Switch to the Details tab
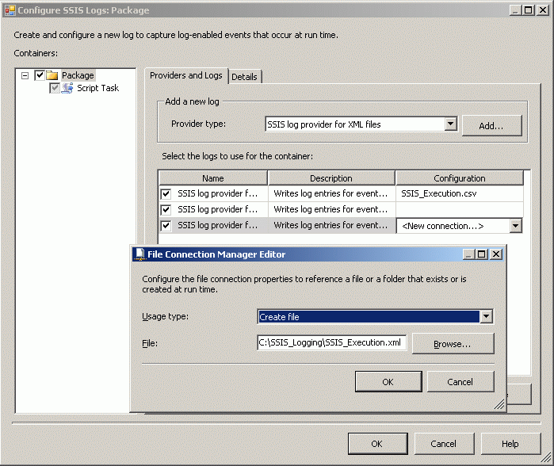The width and height of the screenshot is (554, 466). (x=244, y=77)
